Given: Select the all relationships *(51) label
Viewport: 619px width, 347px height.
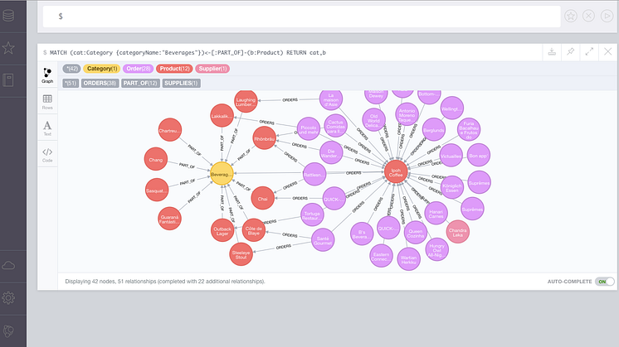Looking at the screenshot, I should pyautogui.click(x=71, y=83).
